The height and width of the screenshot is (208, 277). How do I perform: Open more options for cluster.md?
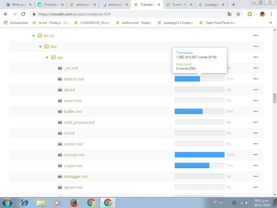[x=255, y=144]
